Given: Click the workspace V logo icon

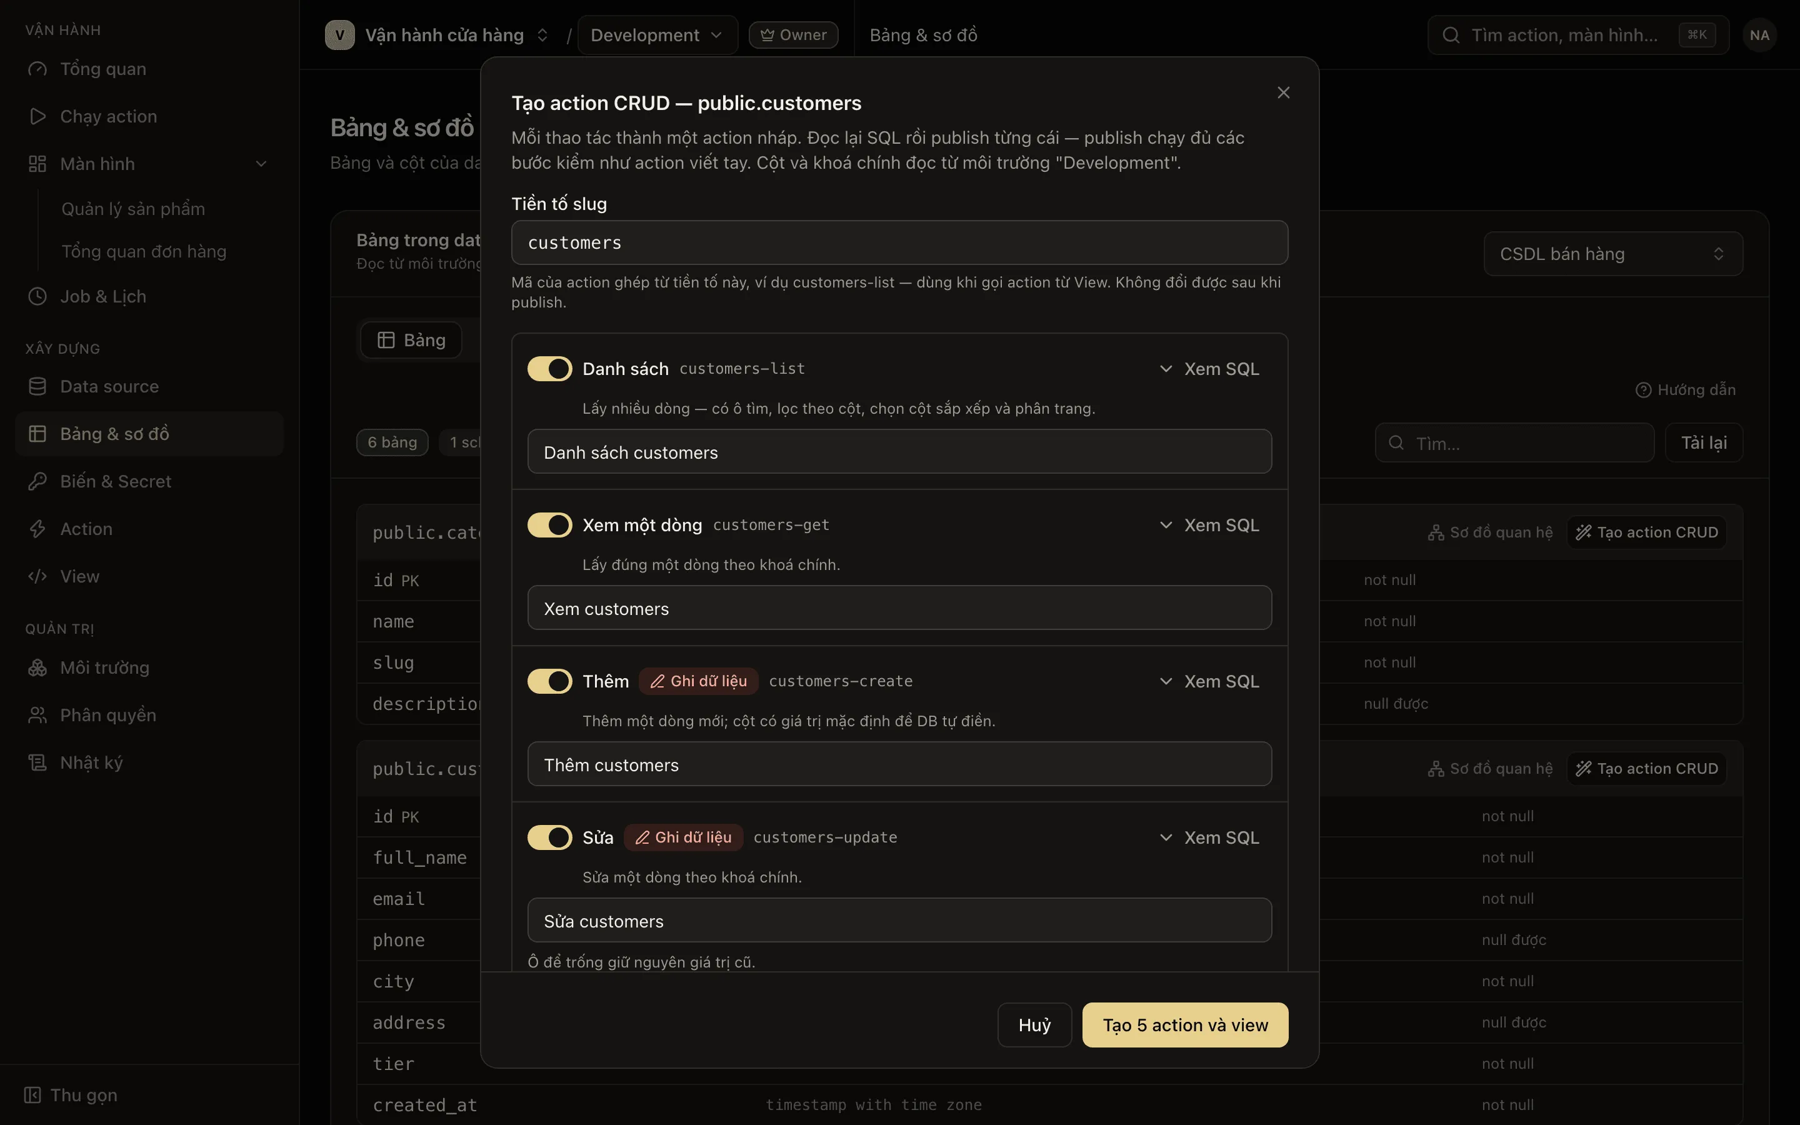Looking at the screenshot, I should (340, 35).
